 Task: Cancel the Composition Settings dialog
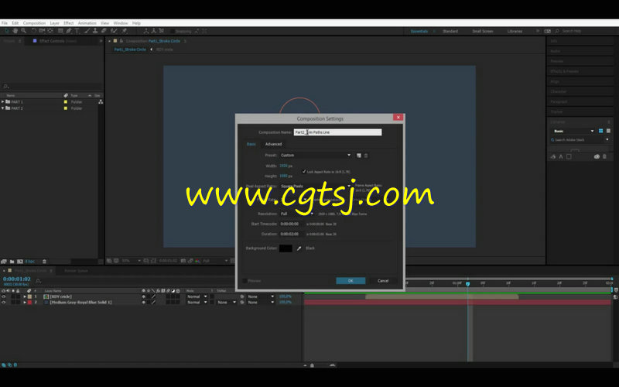(383, 281)
